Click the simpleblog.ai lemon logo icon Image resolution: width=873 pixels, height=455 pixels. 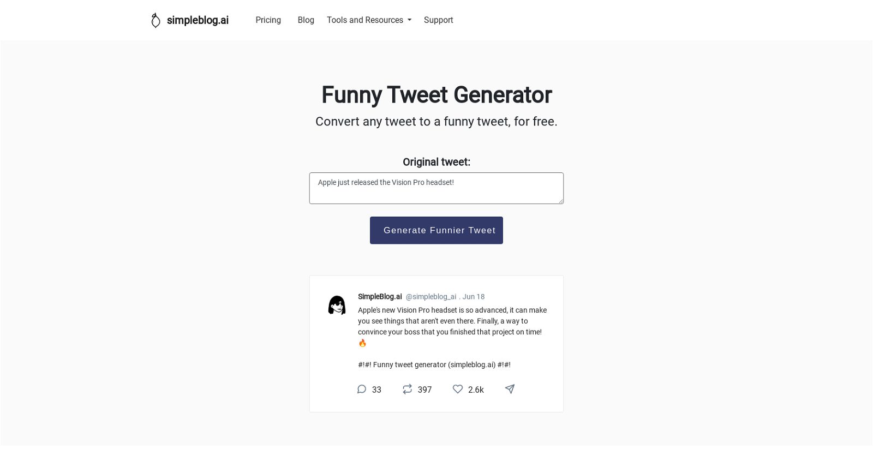pos(156,20)
